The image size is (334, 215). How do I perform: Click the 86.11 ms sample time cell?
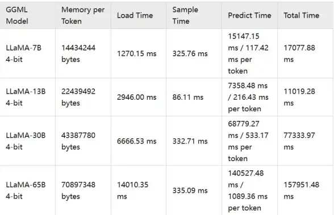coord(194,97)
